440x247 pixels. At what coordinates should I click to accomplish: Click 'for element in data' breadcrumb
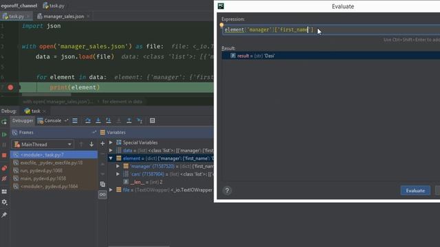pyautogui.click(x=122, y=102)
